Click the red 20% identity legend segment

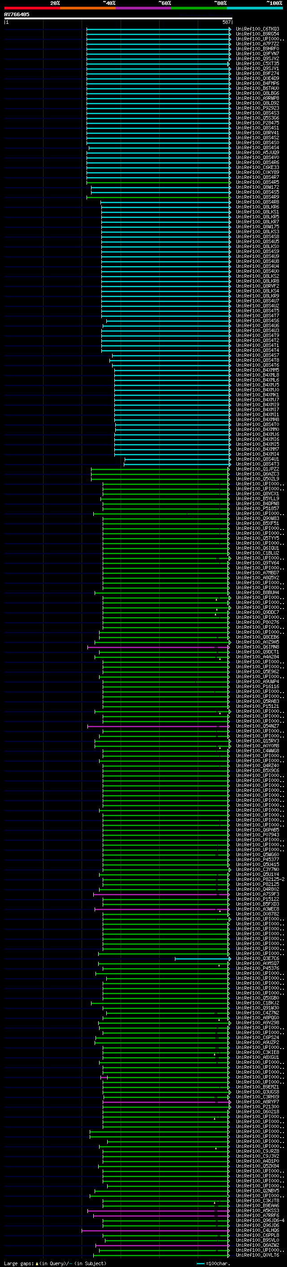pos(32,9)
